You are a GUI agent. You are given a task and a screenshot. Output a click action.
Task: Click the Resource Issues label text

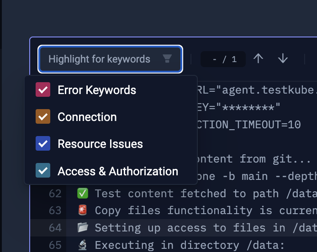click(100, 144)
